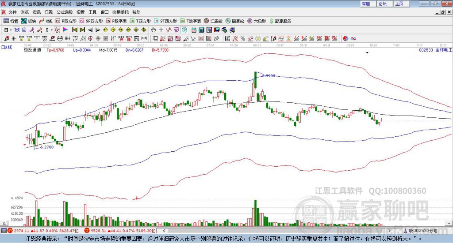Select the red pencil drawing tool
453x243 pixels.
point(6,38)
